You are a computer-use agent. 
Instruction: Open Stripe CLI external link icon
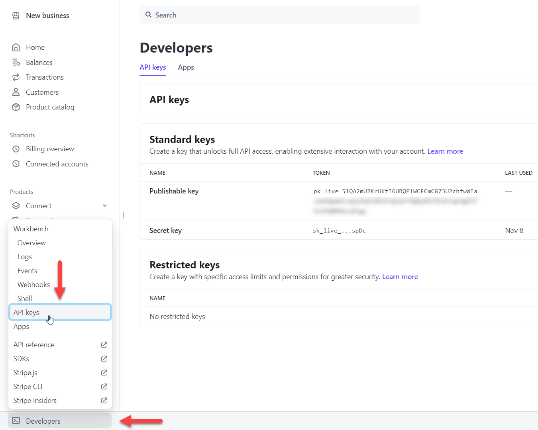coord(104,387)
